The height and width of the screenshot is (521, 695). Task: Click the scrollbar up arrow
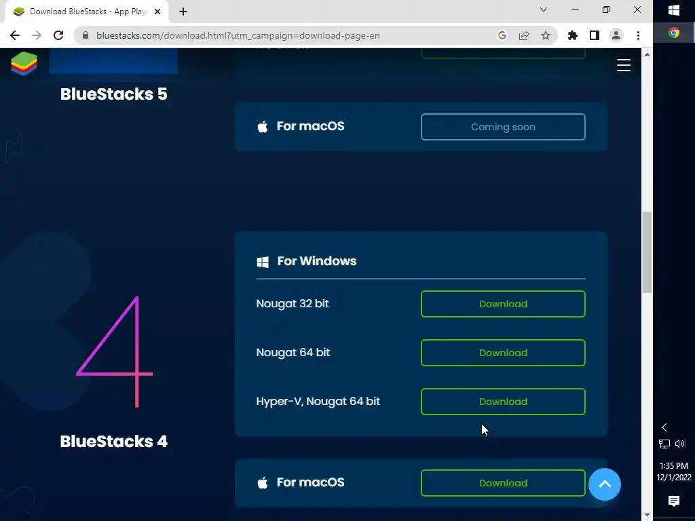pos(647,54)
